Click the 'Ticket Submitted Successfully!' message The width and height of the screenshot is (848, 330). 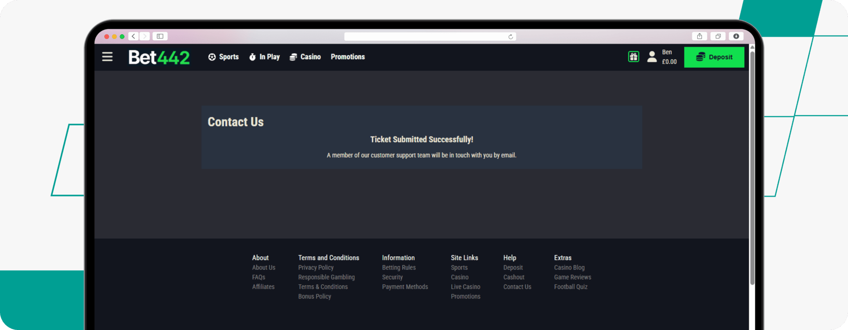(x=422, y=140)
